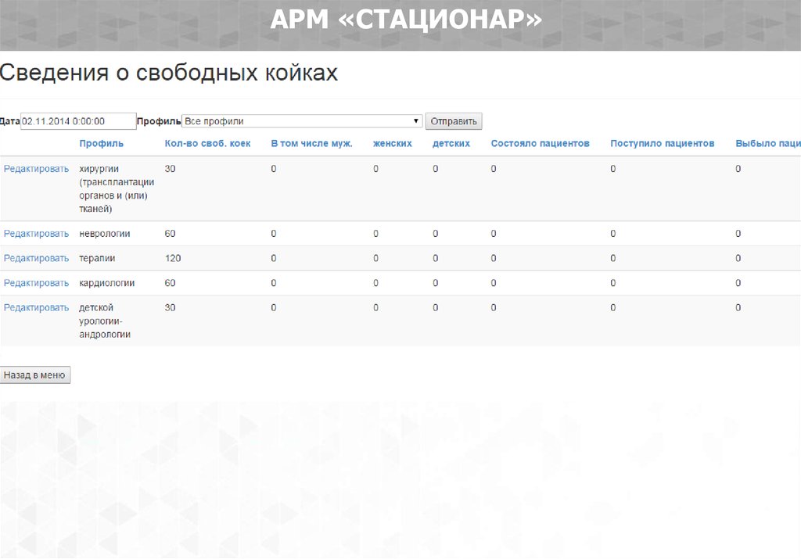Click the кардиологии profile cell
Image resolution: width=801 pixels, height=559 pixels.
tap(107, 283)
